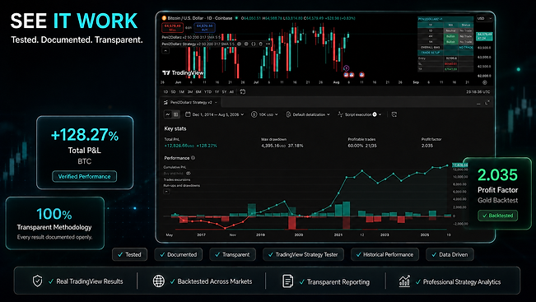
Task: Toggle Buy and hold visibility eye
Action: [189, 174]
